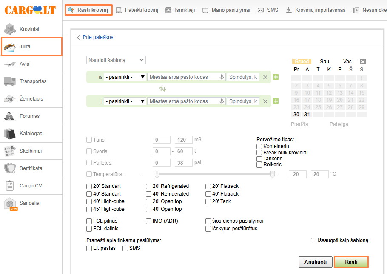Screen dimensions: 387x274
Task: Toggle Išsaugoti kaip šabloną checkbox
Action: pyautogui.click(x=314, y=240)
